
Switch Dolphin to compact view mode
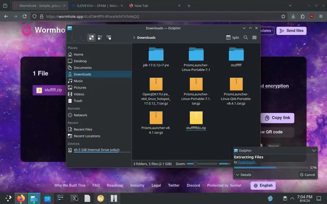pyautogui.click(x=100, y=37)
